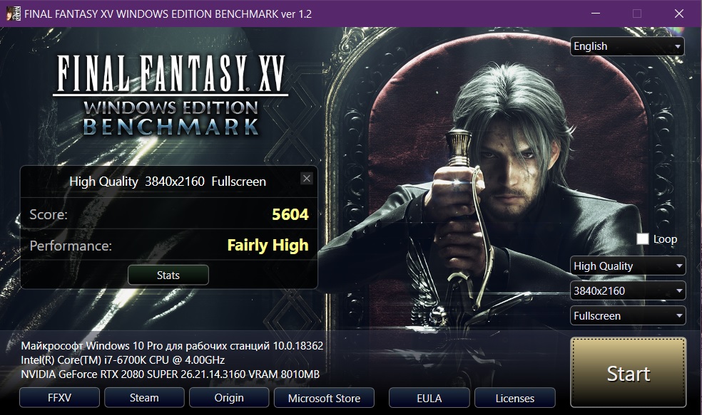Minimize the benchmark window
The height and width of the screenshot is (415, 702).
(x=596, y=14)
